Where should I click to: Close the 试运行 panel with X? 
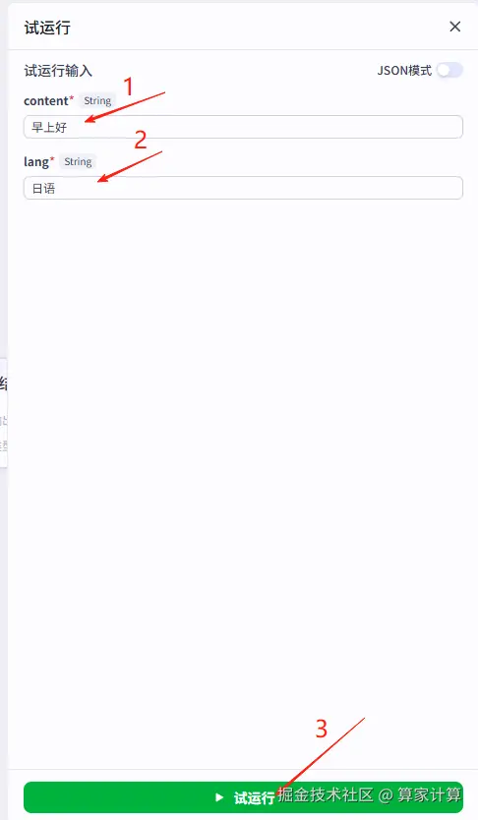(x=455, y=27)
